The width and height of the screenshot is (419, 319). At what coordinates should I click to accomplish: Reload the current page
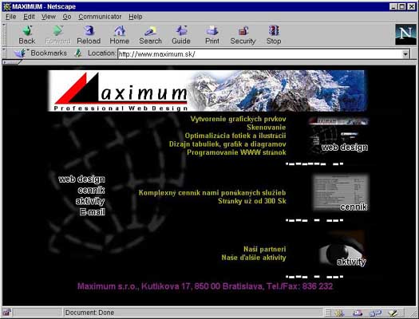pos(89,35)
